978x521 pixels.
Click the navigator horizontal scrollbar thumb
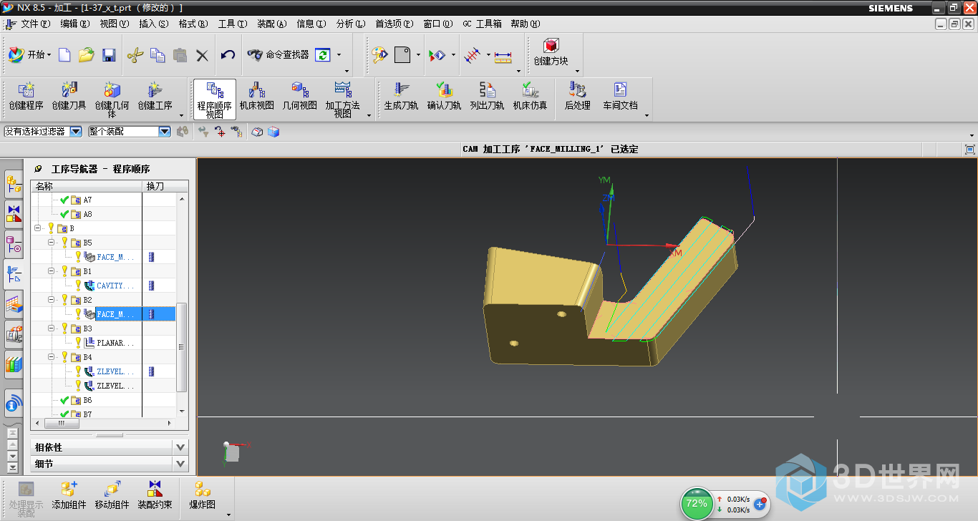point(63,424)
